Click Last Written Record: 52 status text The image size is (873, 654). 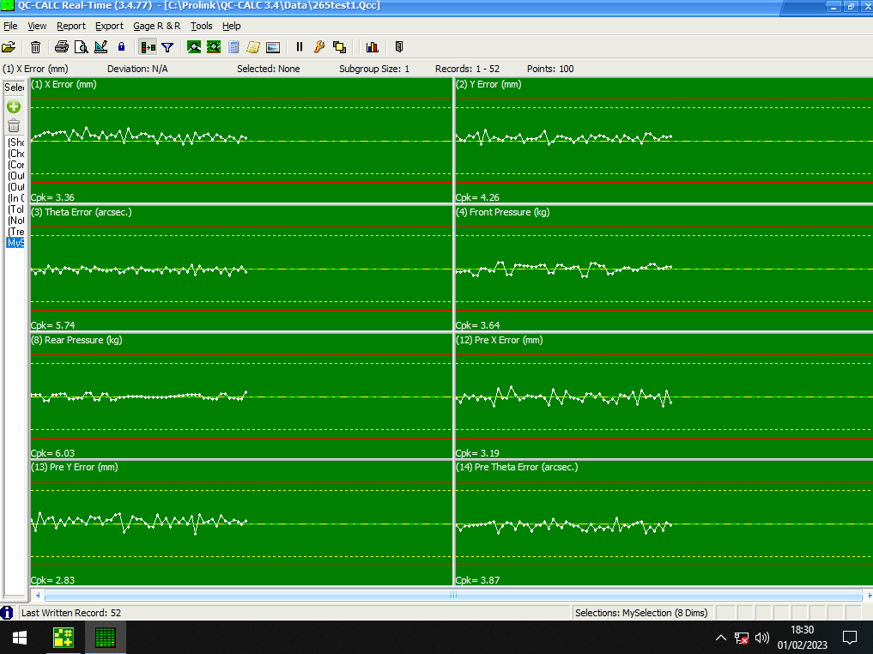71,613
